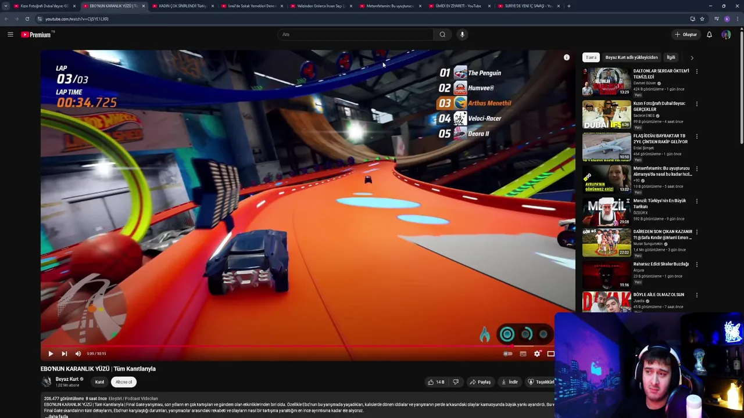Screen dimensions: 744x418
Task: Play the paused video
Action: click(51, 354)
